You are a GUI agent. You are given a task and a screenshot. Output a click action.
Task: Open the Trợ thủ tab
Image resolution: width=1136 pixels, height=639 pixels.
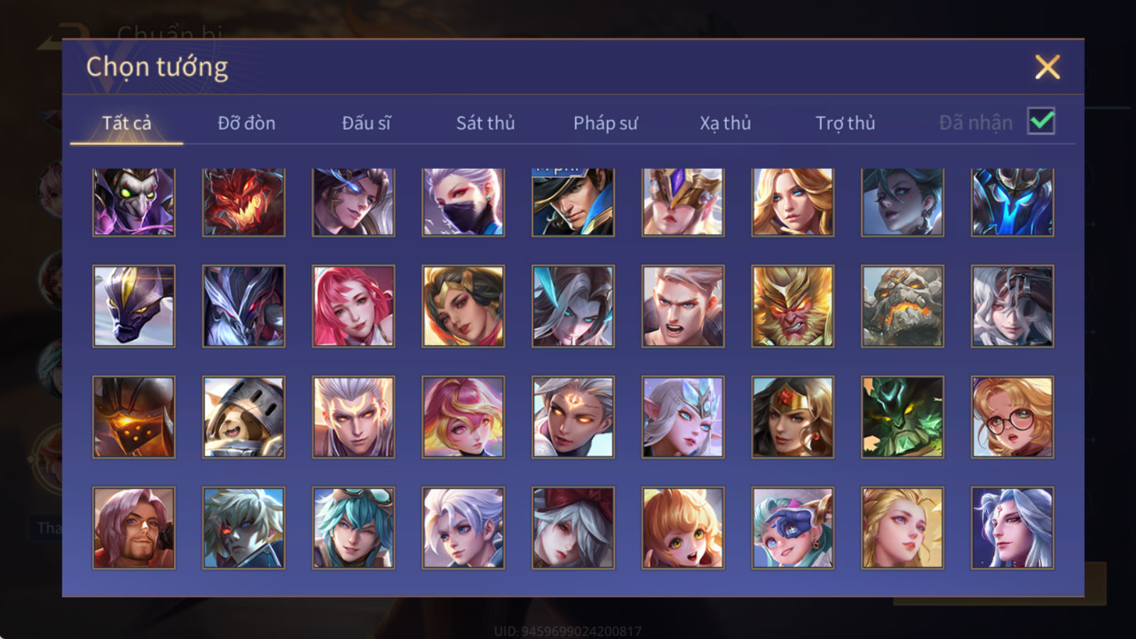845,123
